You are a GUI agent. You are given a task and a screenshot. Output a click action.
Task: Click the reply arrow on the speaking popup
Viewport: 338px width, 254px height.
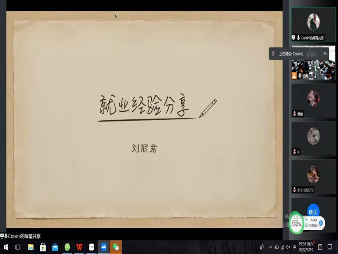(325, 53)
